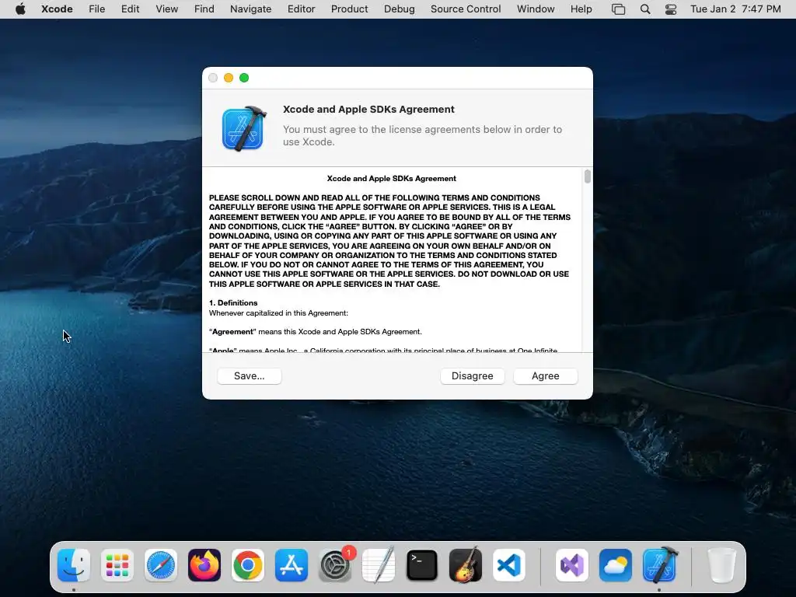
Task: Open the Trash in the Dock
Action: (722, 565)
